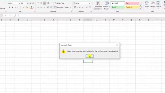
Task: Apply cell borders icon
Action: pos(21,7)
